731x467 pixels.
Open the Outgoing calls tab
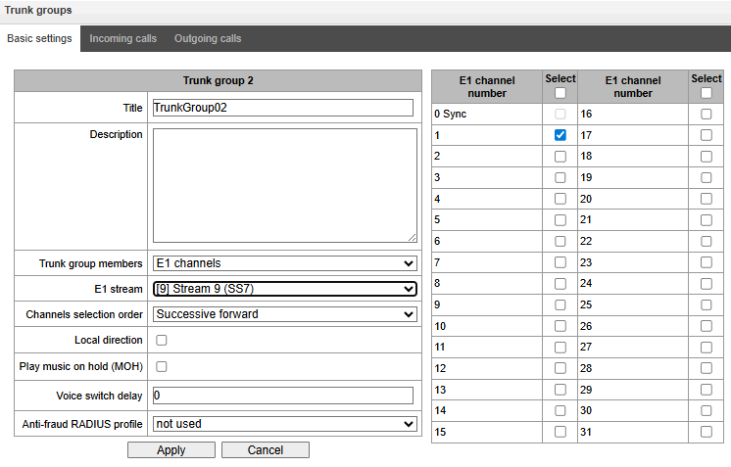[208, 39]
